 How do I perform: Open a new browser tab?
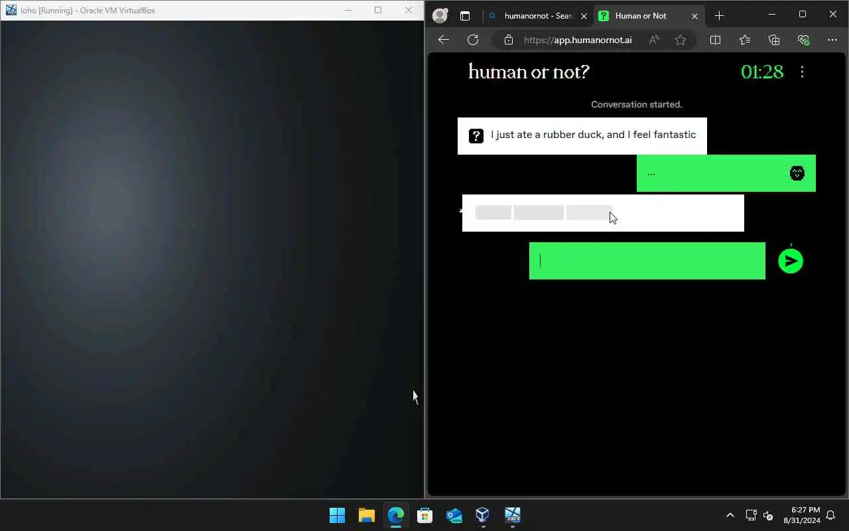click(x=720, y=16)
